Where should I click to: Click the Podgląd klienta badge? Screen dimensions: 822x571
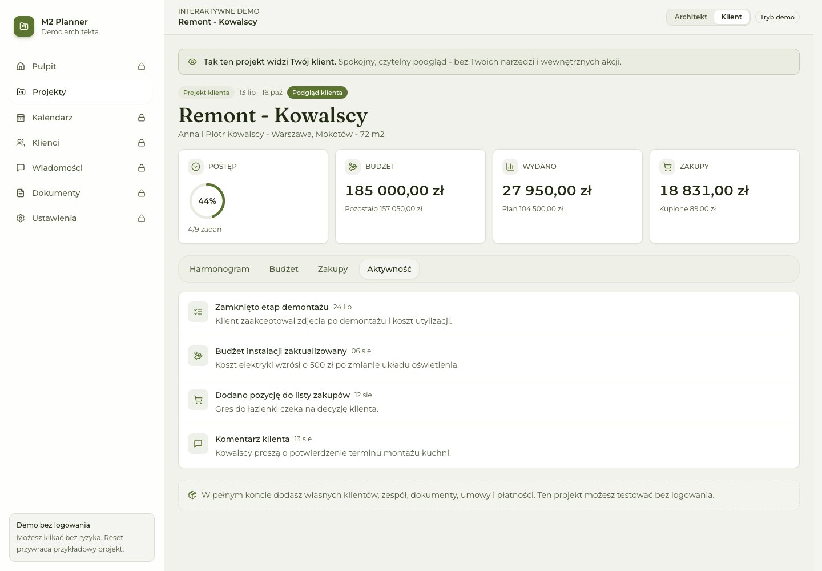[x=317, y=93]
